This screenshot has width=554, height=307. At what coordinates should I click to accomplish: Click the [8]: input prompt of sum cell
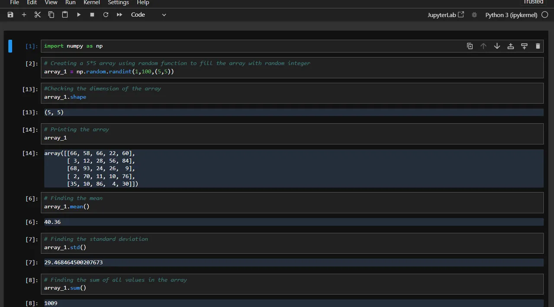32,280
